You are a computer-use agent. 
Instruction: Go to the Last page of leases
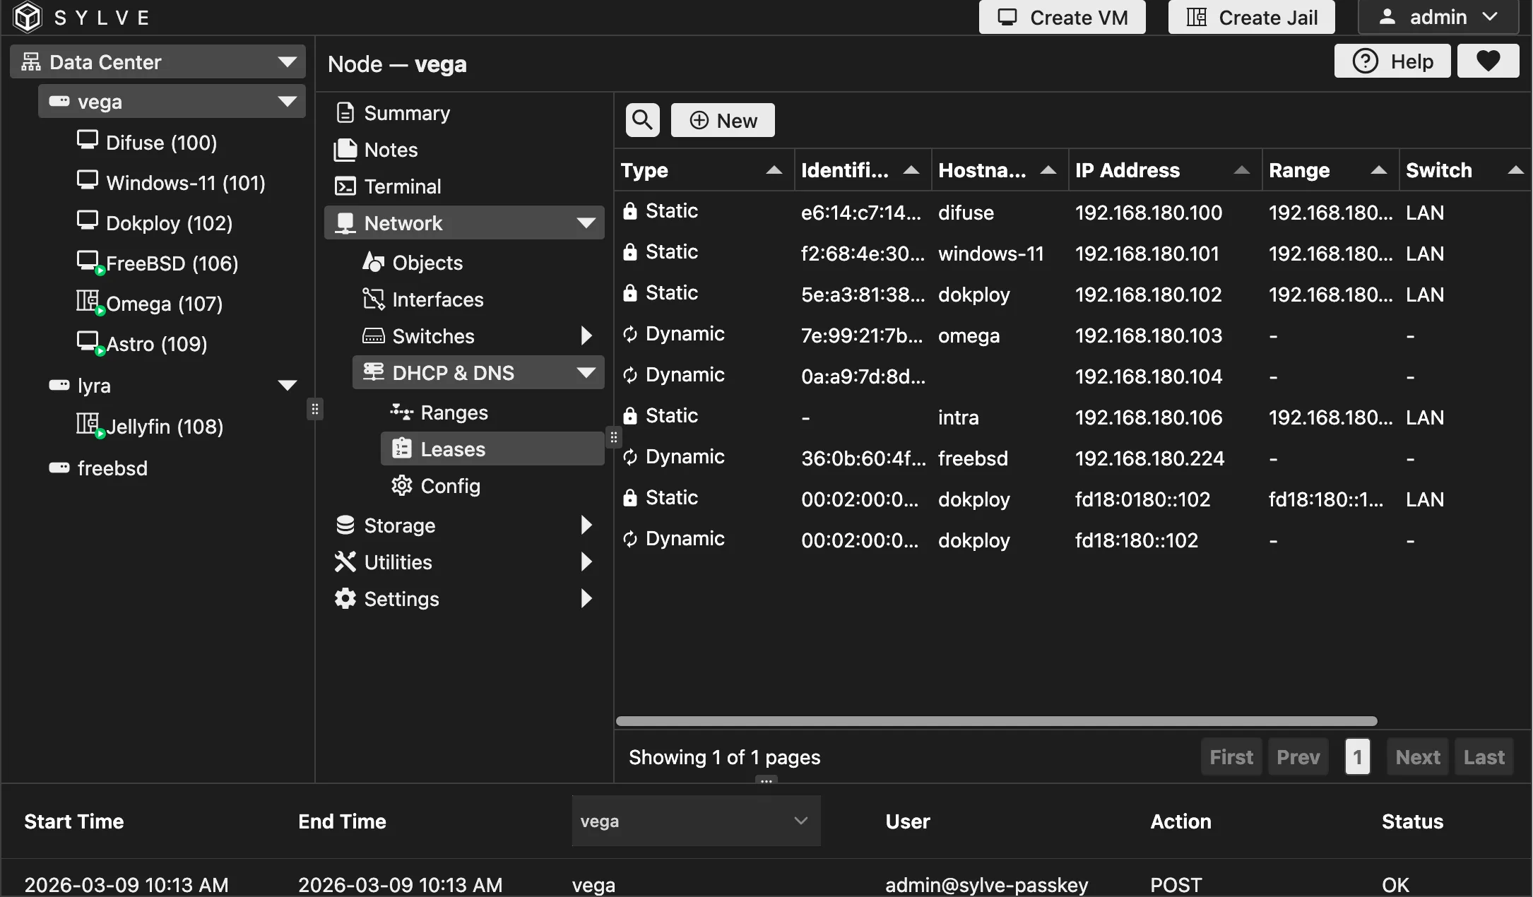[1483, 756]
